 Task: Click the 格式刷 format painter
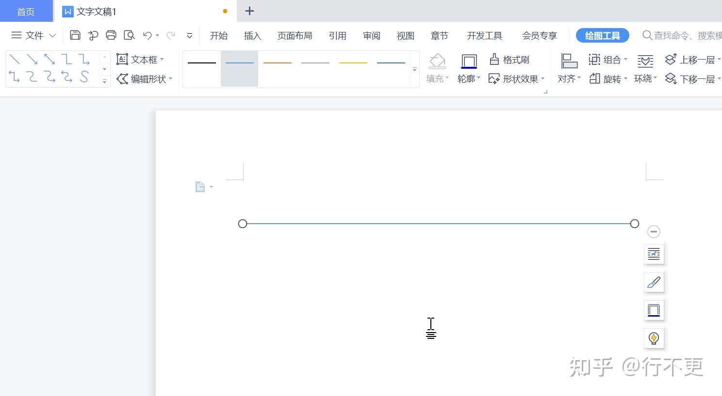click(x=509, y=60)
